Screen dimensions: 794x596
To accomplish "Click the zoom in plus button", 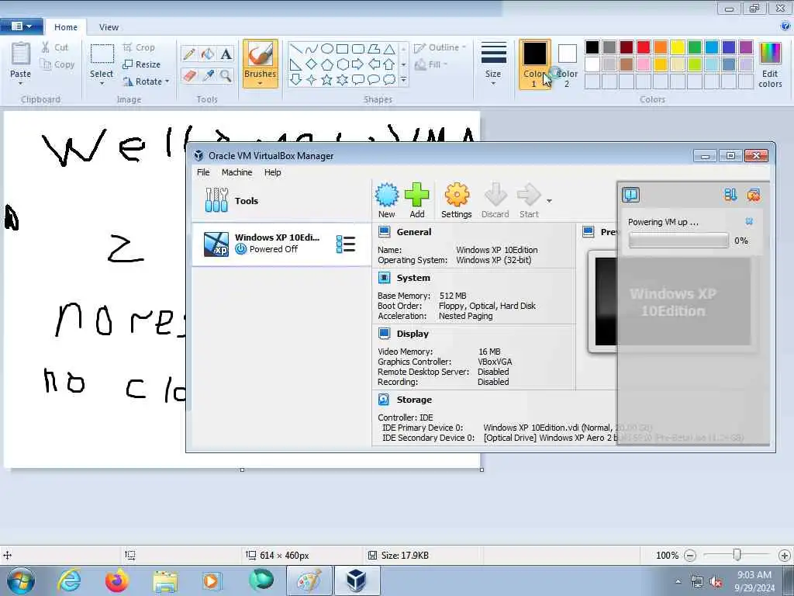I will point(785,556).
